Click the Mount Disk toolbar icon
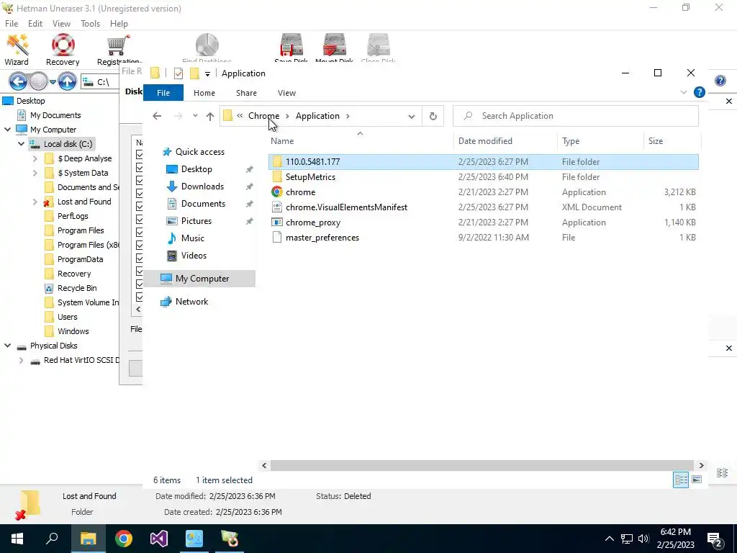Viewport: 737px width, 553px height. 334,47
